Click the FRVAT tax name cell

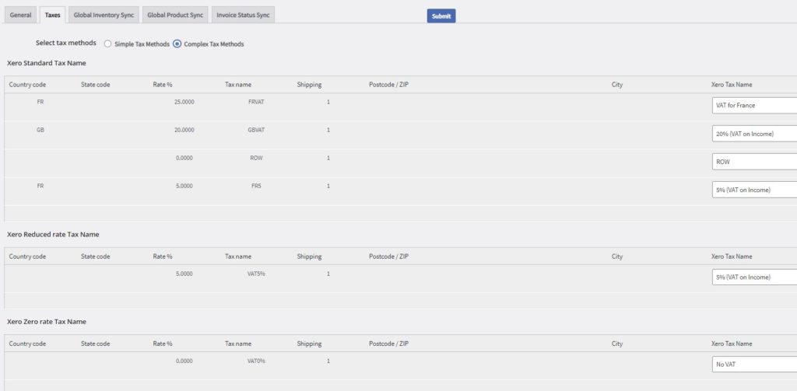coord(256,102)
